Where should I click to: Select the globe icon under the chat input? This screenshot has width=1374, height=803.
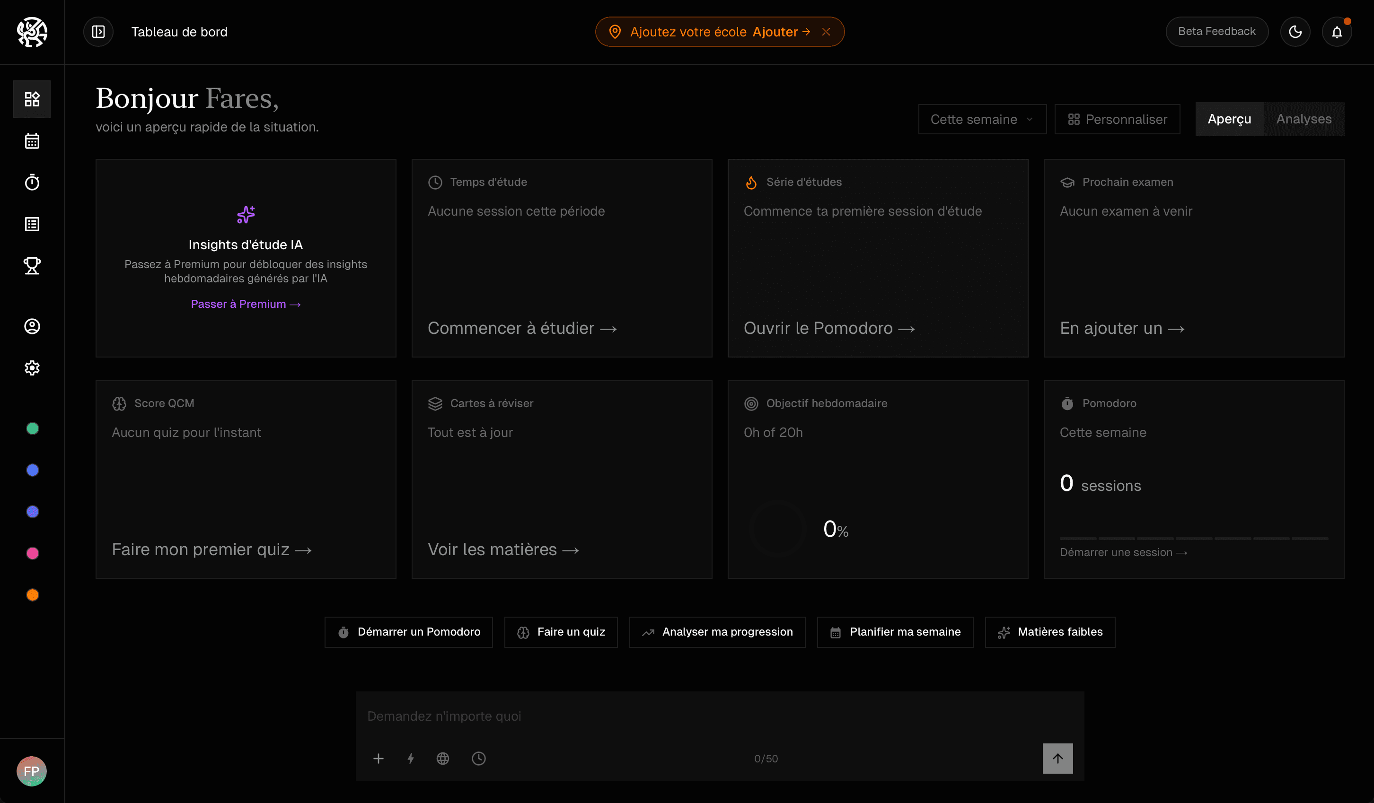[443, 758]
